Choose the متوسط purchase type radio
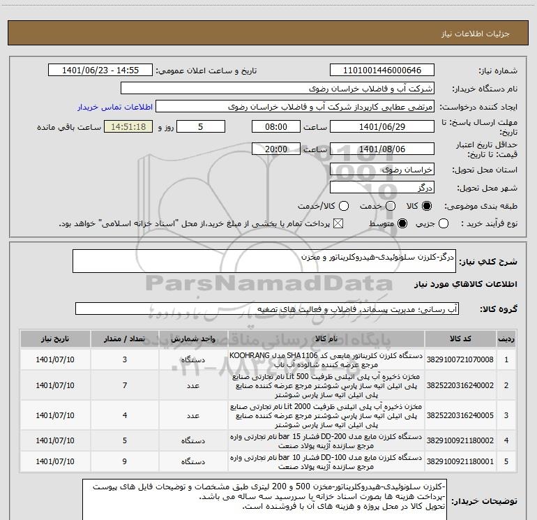 [402, 224]
